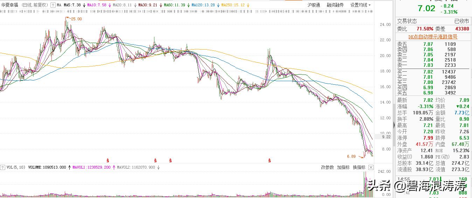
Task: Click the magenta arrow after MA10:7.58
Action: (x=110, y=5)
